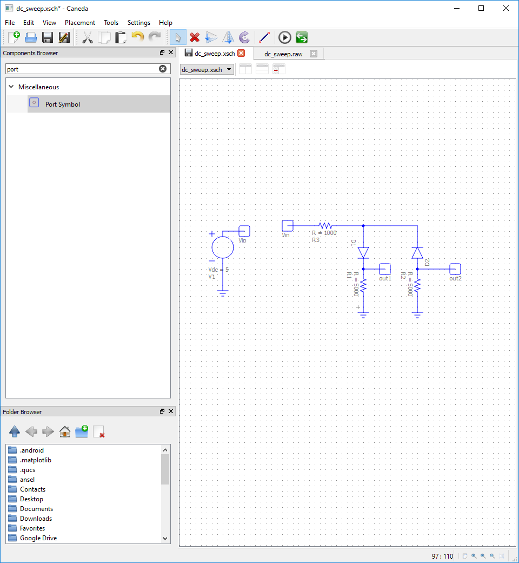Clear the component search text
Viewport: 519px width, 563px height.
(x=163, y=69)
